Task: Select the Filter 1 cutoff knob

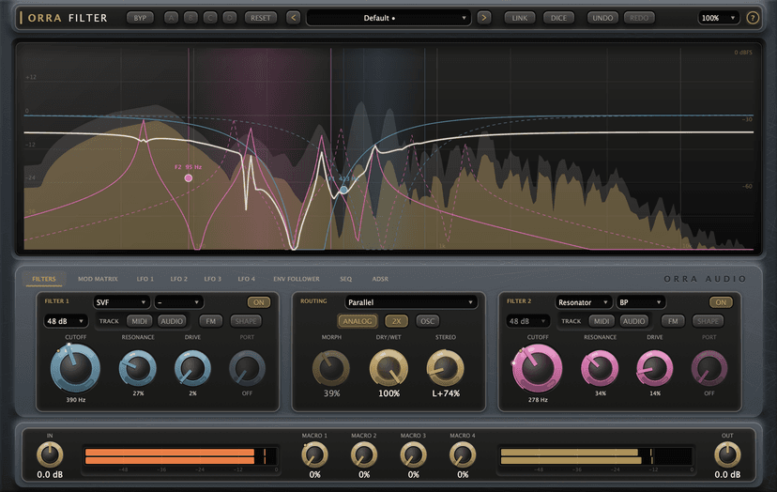Action: tap(75, 368)
